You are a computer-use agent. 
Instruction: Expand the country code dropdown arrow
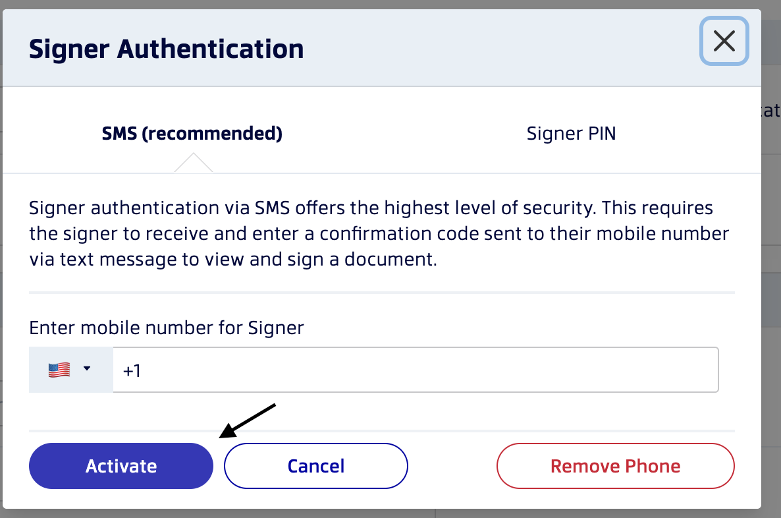tap(87, 368)
